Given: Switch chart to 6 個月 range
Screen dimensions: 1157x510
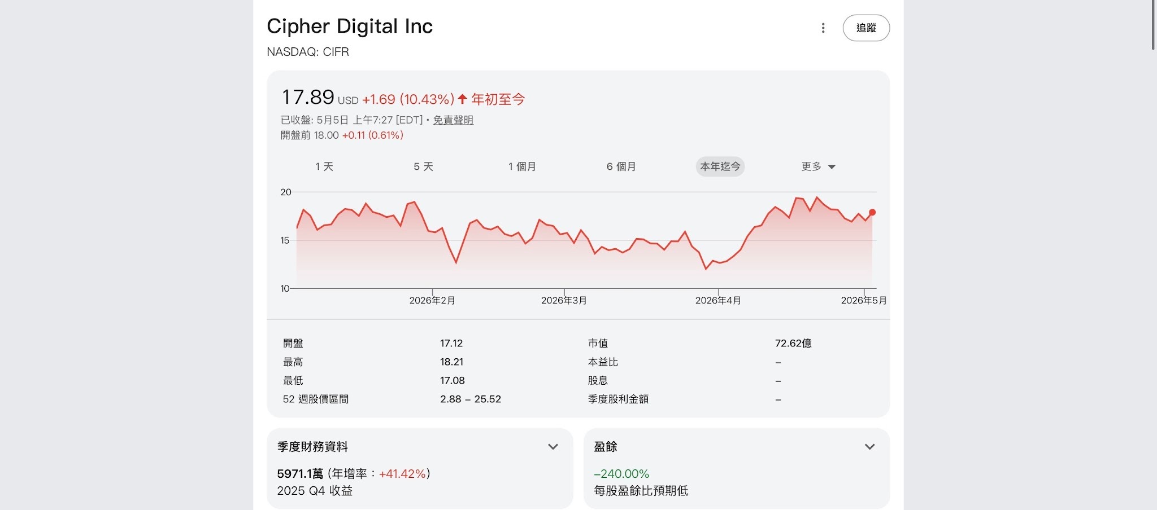Looking at the screenshot, I should point(621,166).
